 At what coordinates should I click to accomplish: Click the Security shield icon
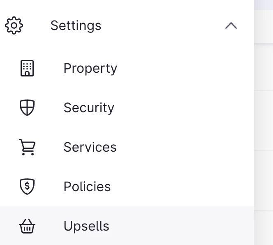click(x=27, y=108)
